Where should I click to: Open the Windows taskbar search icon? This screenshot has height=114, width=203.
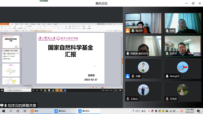[x=11, y=111]
